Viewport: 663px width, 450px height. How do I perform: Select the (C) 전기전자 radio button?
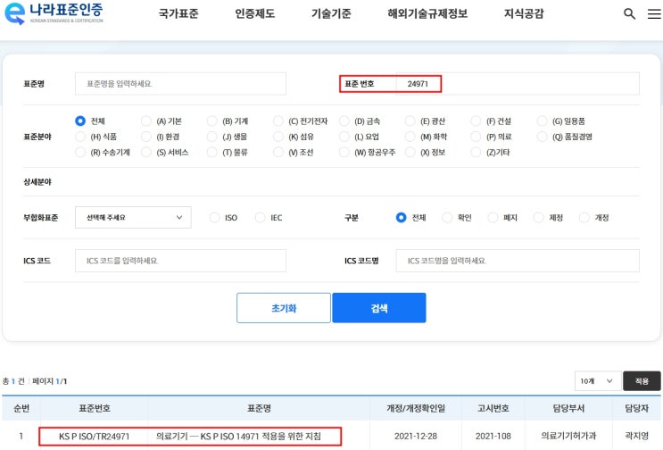click(x=278, y=121)
